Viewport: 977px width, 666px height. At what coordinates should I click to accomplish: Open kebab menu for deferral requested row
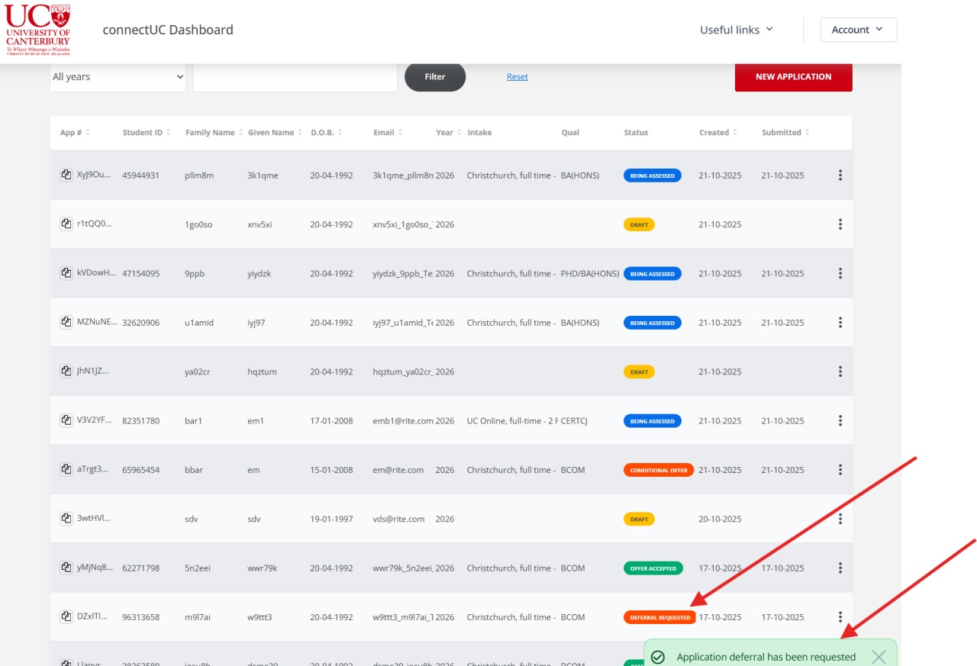pyautogui.click(x=840, y=617)
